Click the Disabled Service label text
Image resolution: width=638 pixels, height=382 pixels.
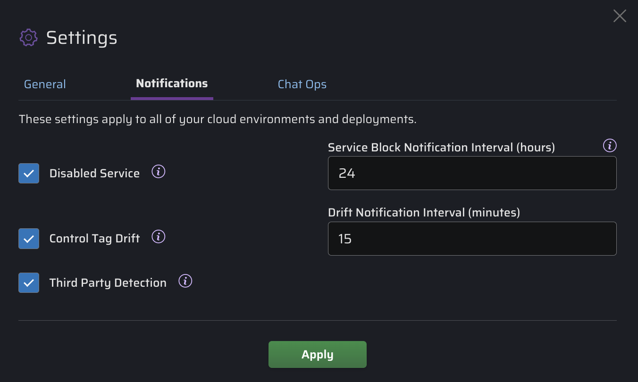(x=94, y=174)
